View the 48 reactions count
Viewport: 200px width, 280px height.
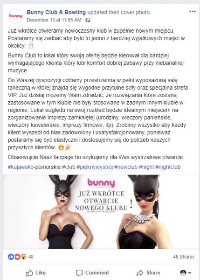31,257
